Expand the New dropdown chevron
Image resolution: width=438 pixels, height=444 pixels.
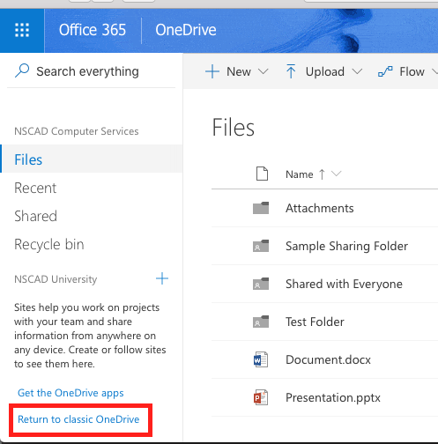click(264, 71)
